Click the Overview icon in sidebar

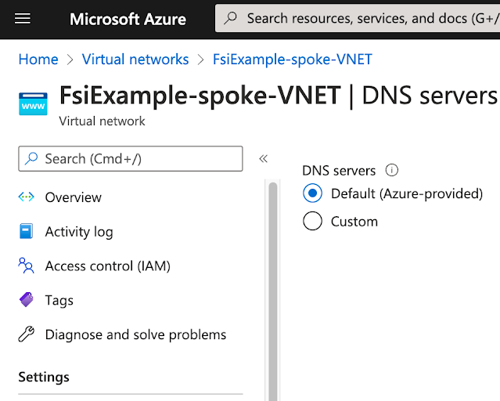[26, 197]
